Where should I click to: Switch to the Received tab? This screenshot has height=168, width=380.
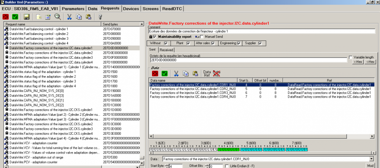coord(166,50)
